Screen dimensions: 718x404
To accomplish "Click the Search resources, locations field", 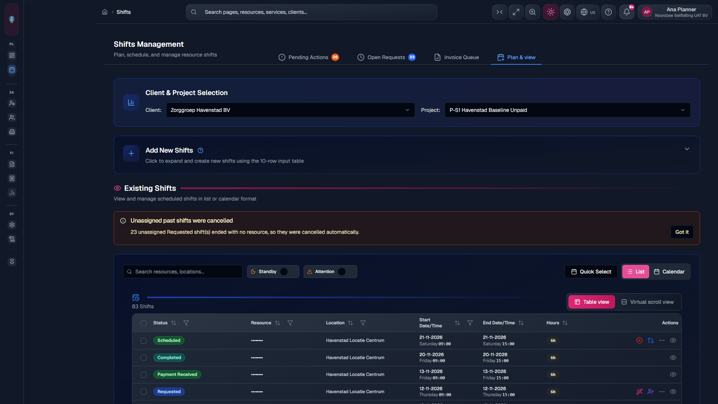I will click(x=183, y=272).
